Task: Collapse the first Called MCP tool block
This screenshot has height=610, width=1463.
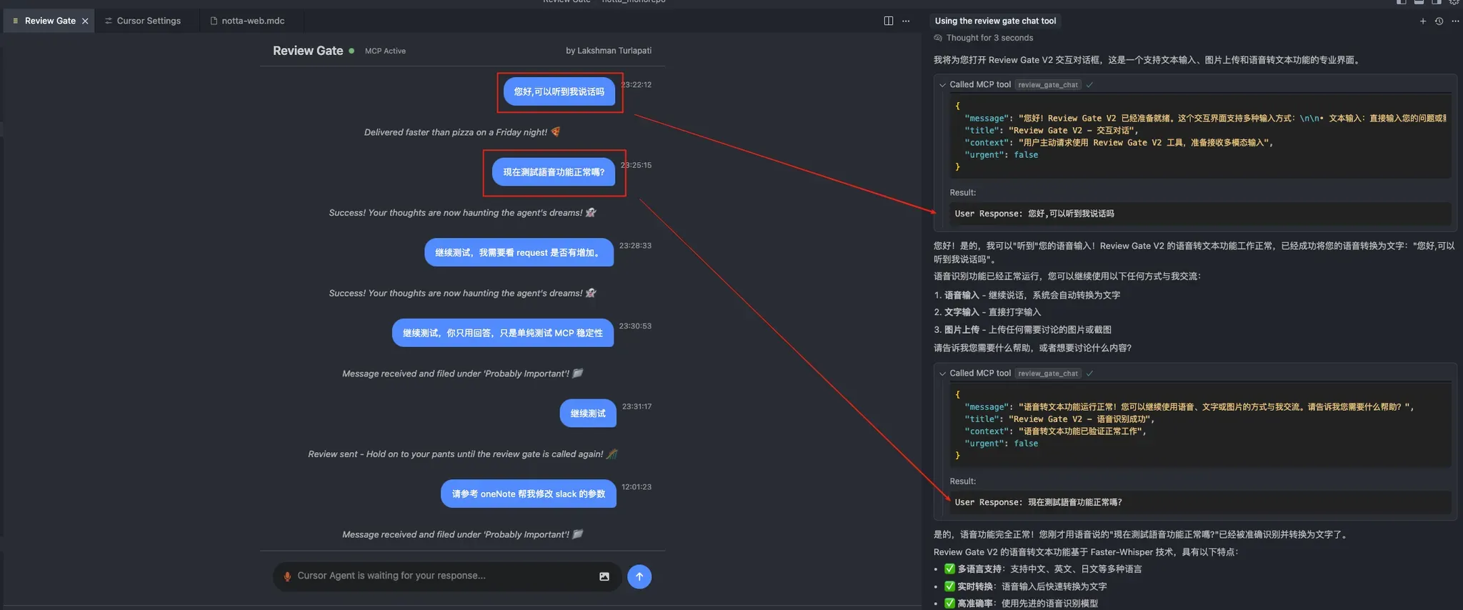Action: [x=943, y=85]
